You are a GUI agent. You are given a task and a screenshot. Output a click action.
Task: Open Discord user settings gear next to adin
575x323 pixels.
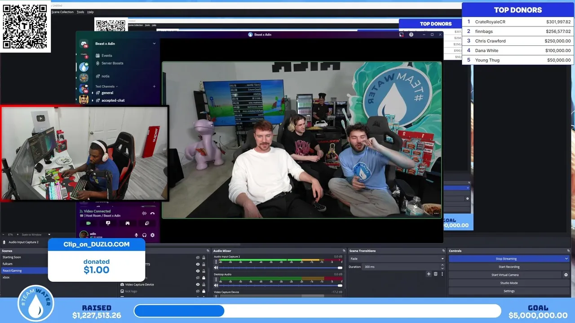(152, 235)
